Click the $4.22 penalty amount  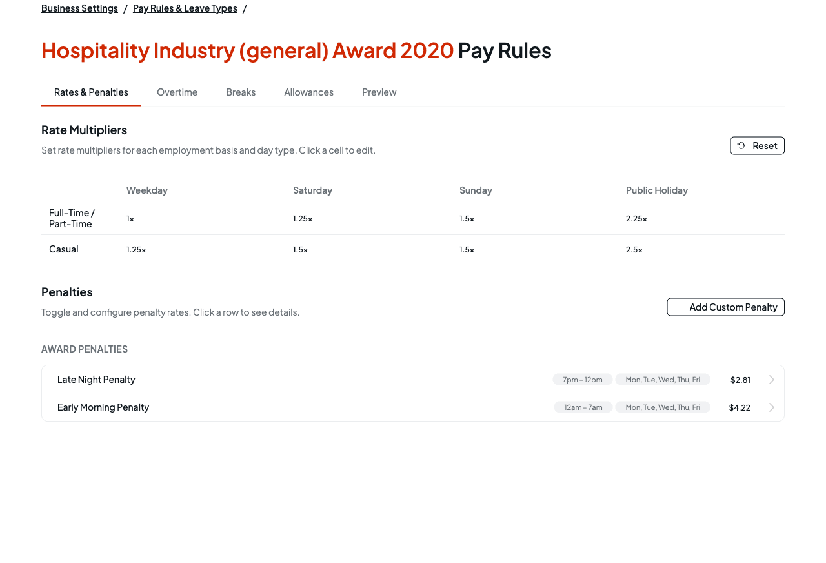tap(740, 407)
